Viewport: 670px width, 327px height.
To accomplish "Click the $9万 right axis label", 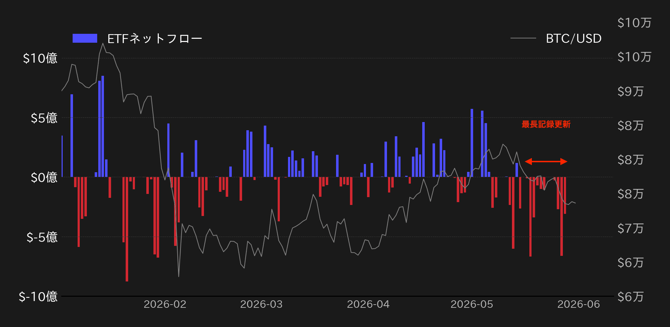I will [x=630, y=91].
